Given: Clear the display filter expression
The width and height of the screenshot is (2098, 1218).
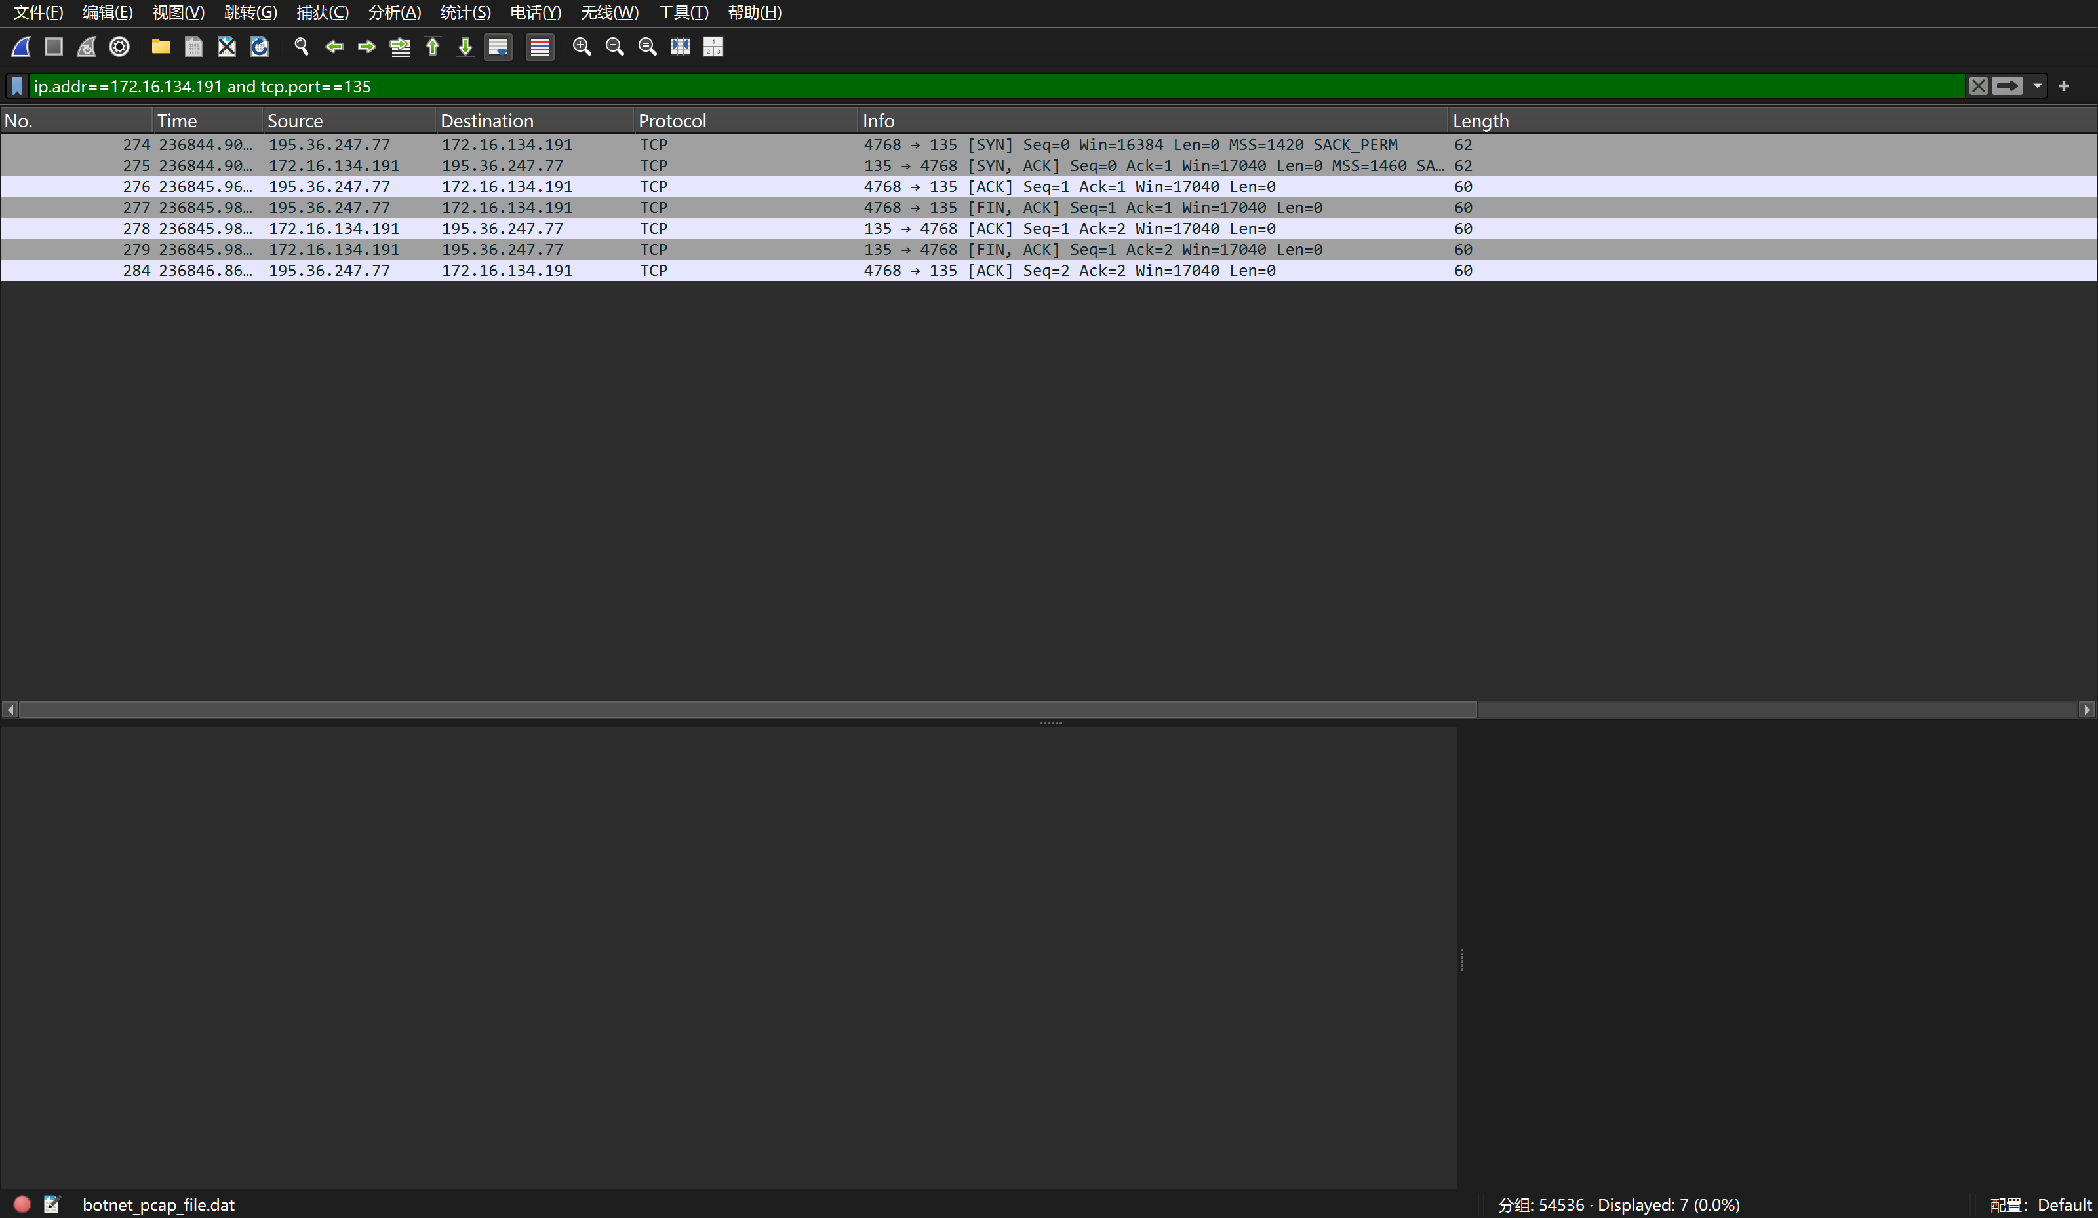Looking at the screenshot, I should click(x=1978, y=86).
